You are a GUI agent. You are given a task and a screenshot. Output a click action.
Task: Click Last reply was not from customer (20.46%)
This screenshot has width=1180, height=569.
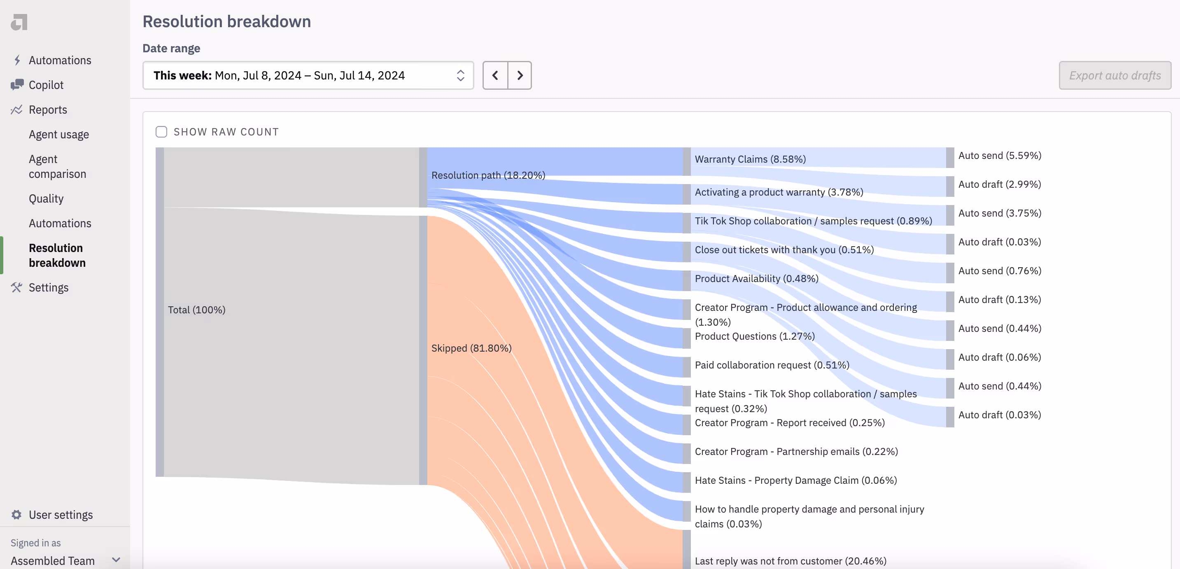[x=790, y=561]
